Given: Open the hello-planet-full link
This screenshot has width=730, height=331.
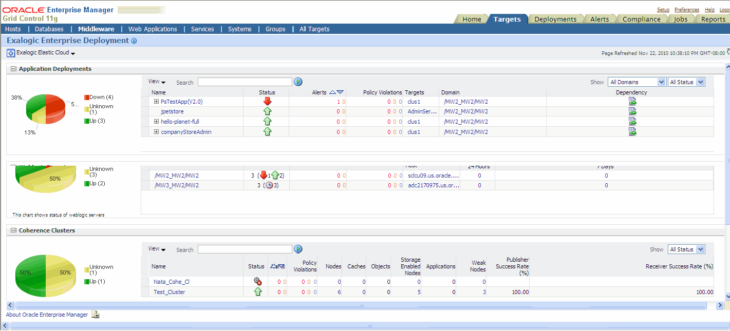Looking at the screenshot, I should pos(180,122).
